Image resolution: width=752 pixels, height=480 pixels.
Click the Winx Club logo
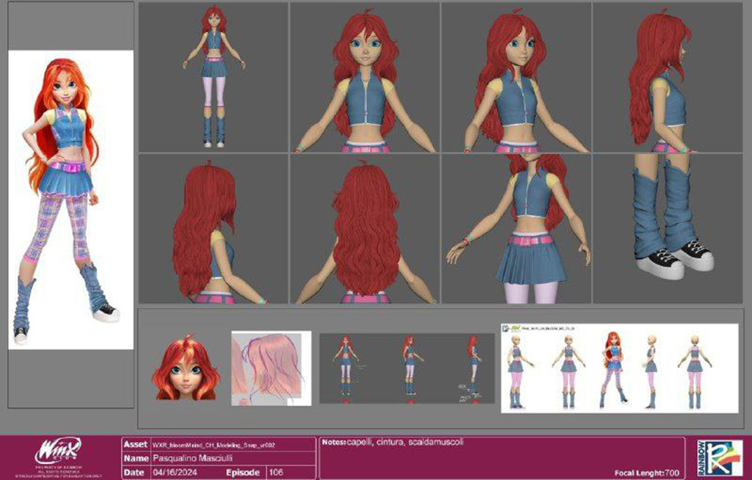[x=58, y=451]
